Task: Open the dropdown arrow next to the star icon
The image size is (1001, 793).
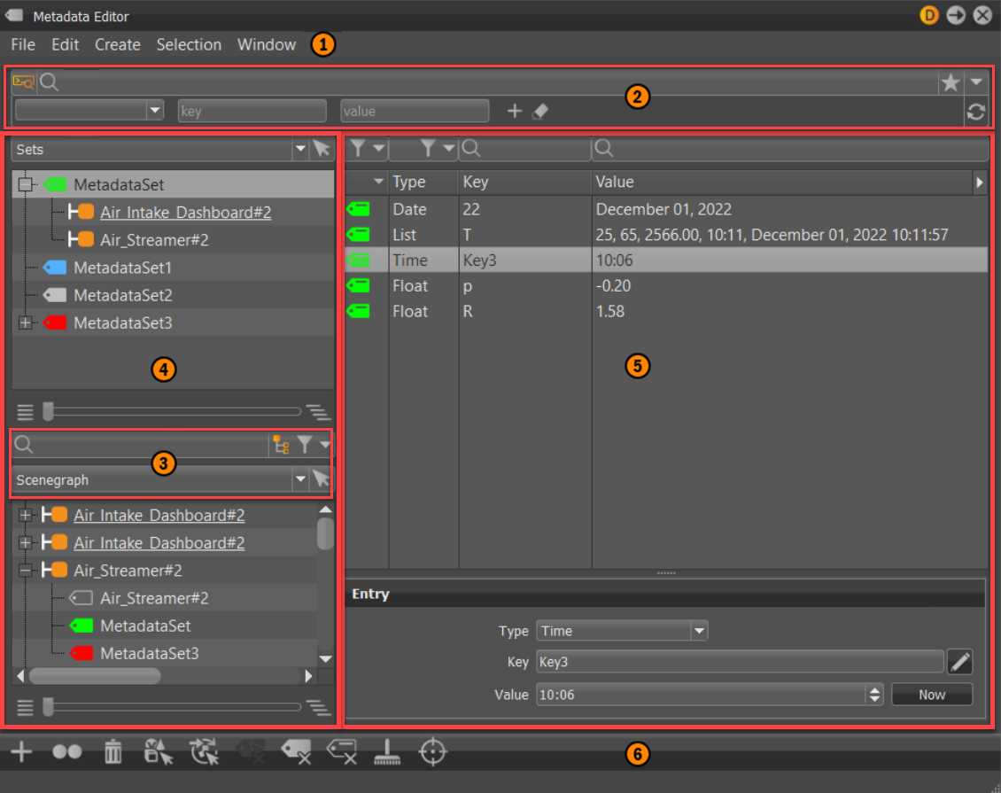Action: pyautogui.click(x=976, y=82)
